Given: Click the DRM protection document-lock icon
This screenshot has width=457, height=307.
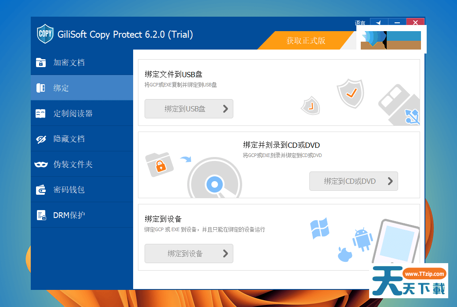Looking at the screenshot, I should click(x=41, y=215).
